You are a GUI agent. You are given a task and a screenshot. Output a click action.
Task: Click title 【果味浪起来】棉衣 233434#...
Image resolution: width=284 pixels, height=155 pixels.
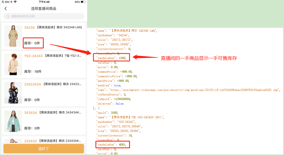(60, 141)
